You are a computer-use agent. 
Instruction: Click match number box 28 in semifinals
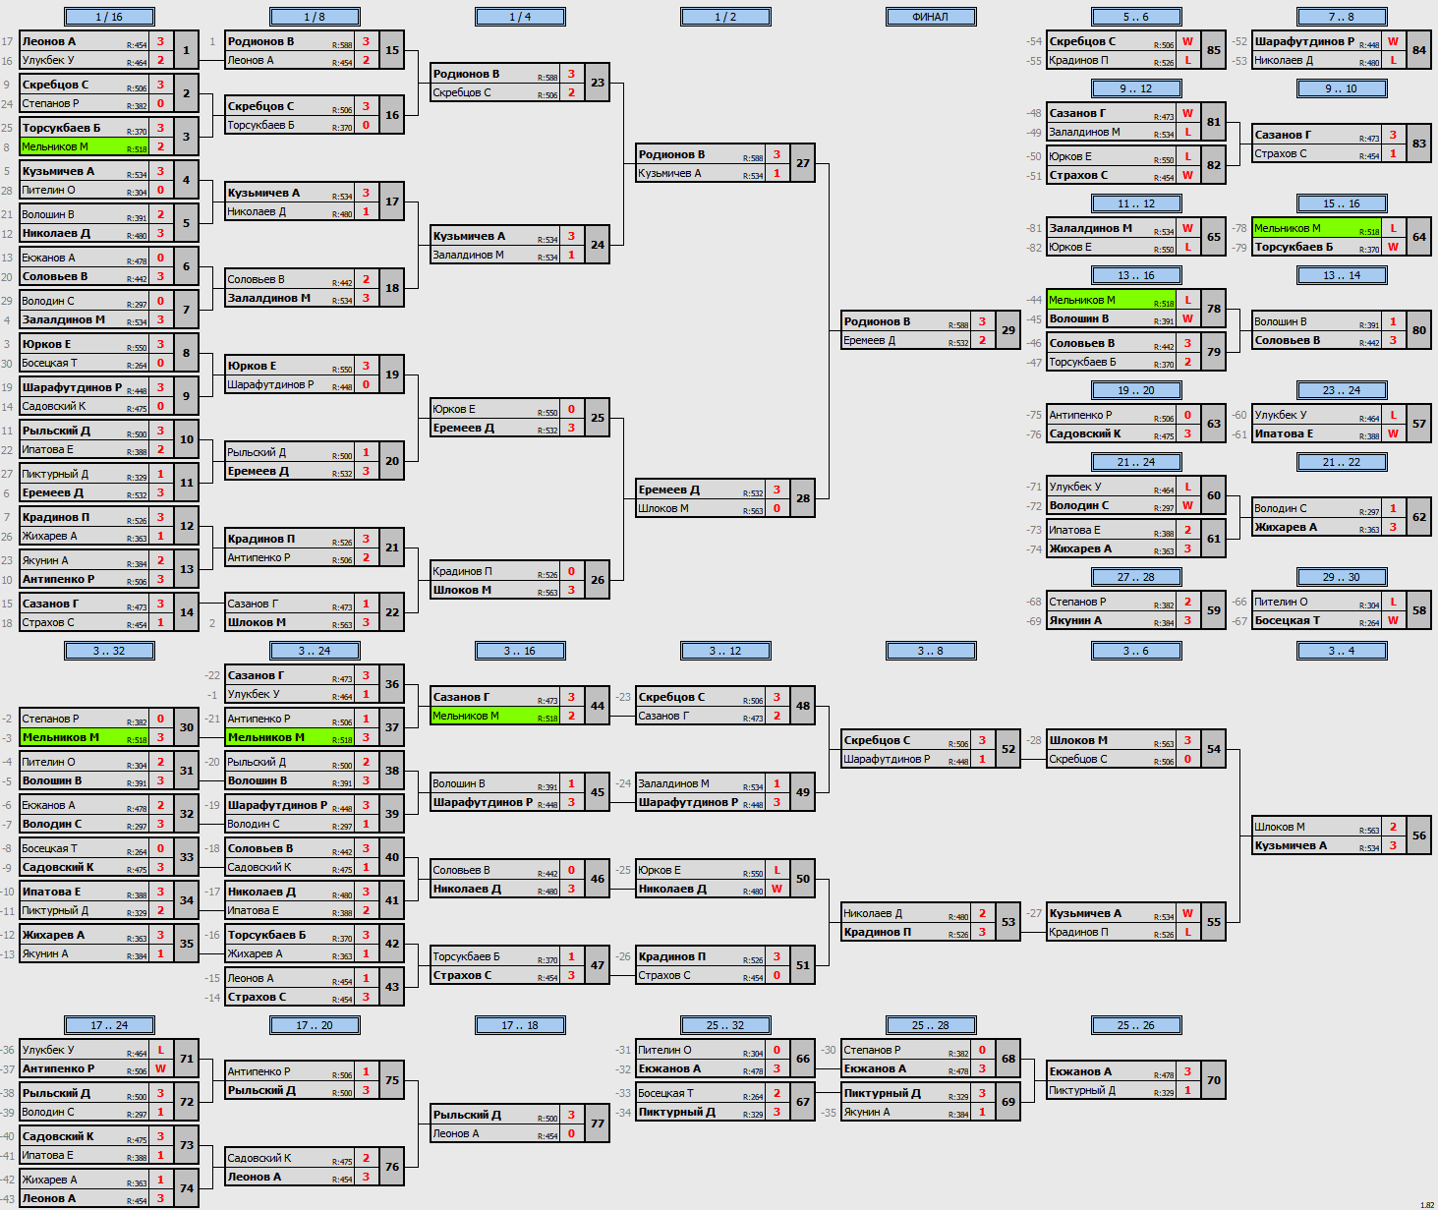(803, 498)
